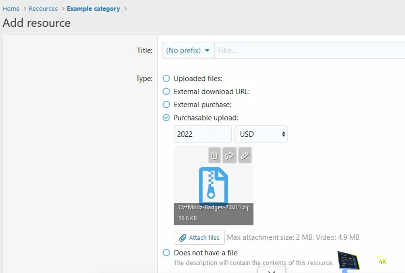Click the monitor icon at bottom right
Screen dimensions: 405x273
349,262
